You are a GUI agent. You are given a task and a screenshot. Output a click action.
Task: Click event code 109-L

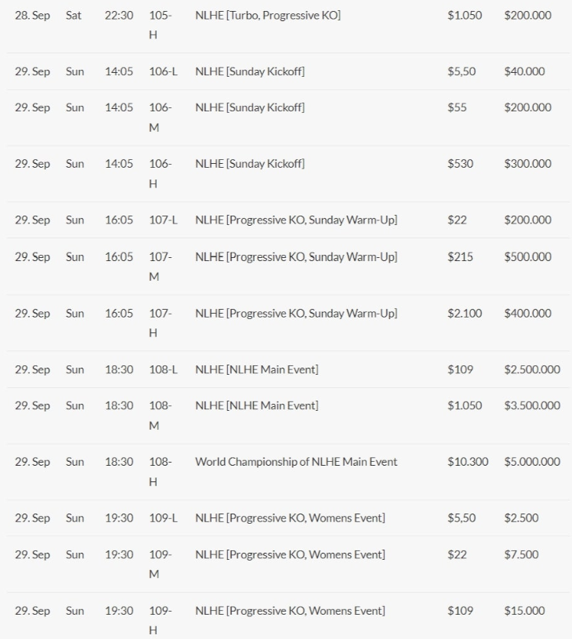(163, 518)
